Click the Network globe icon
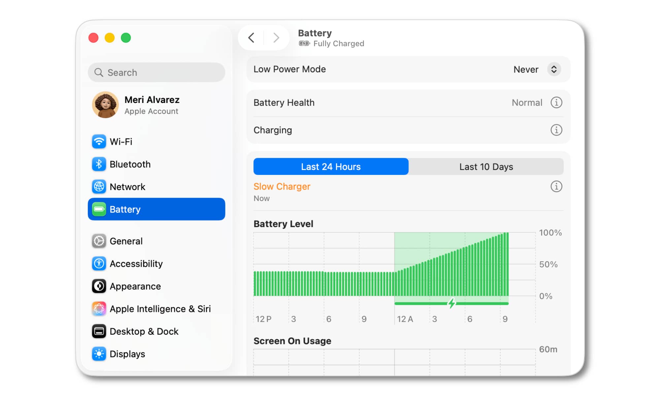660x396 pixels. click(99, 186)
